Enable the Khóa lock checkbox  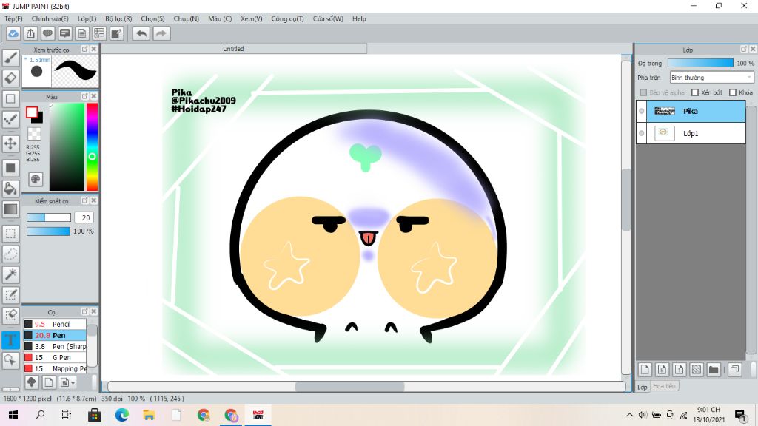733,92
